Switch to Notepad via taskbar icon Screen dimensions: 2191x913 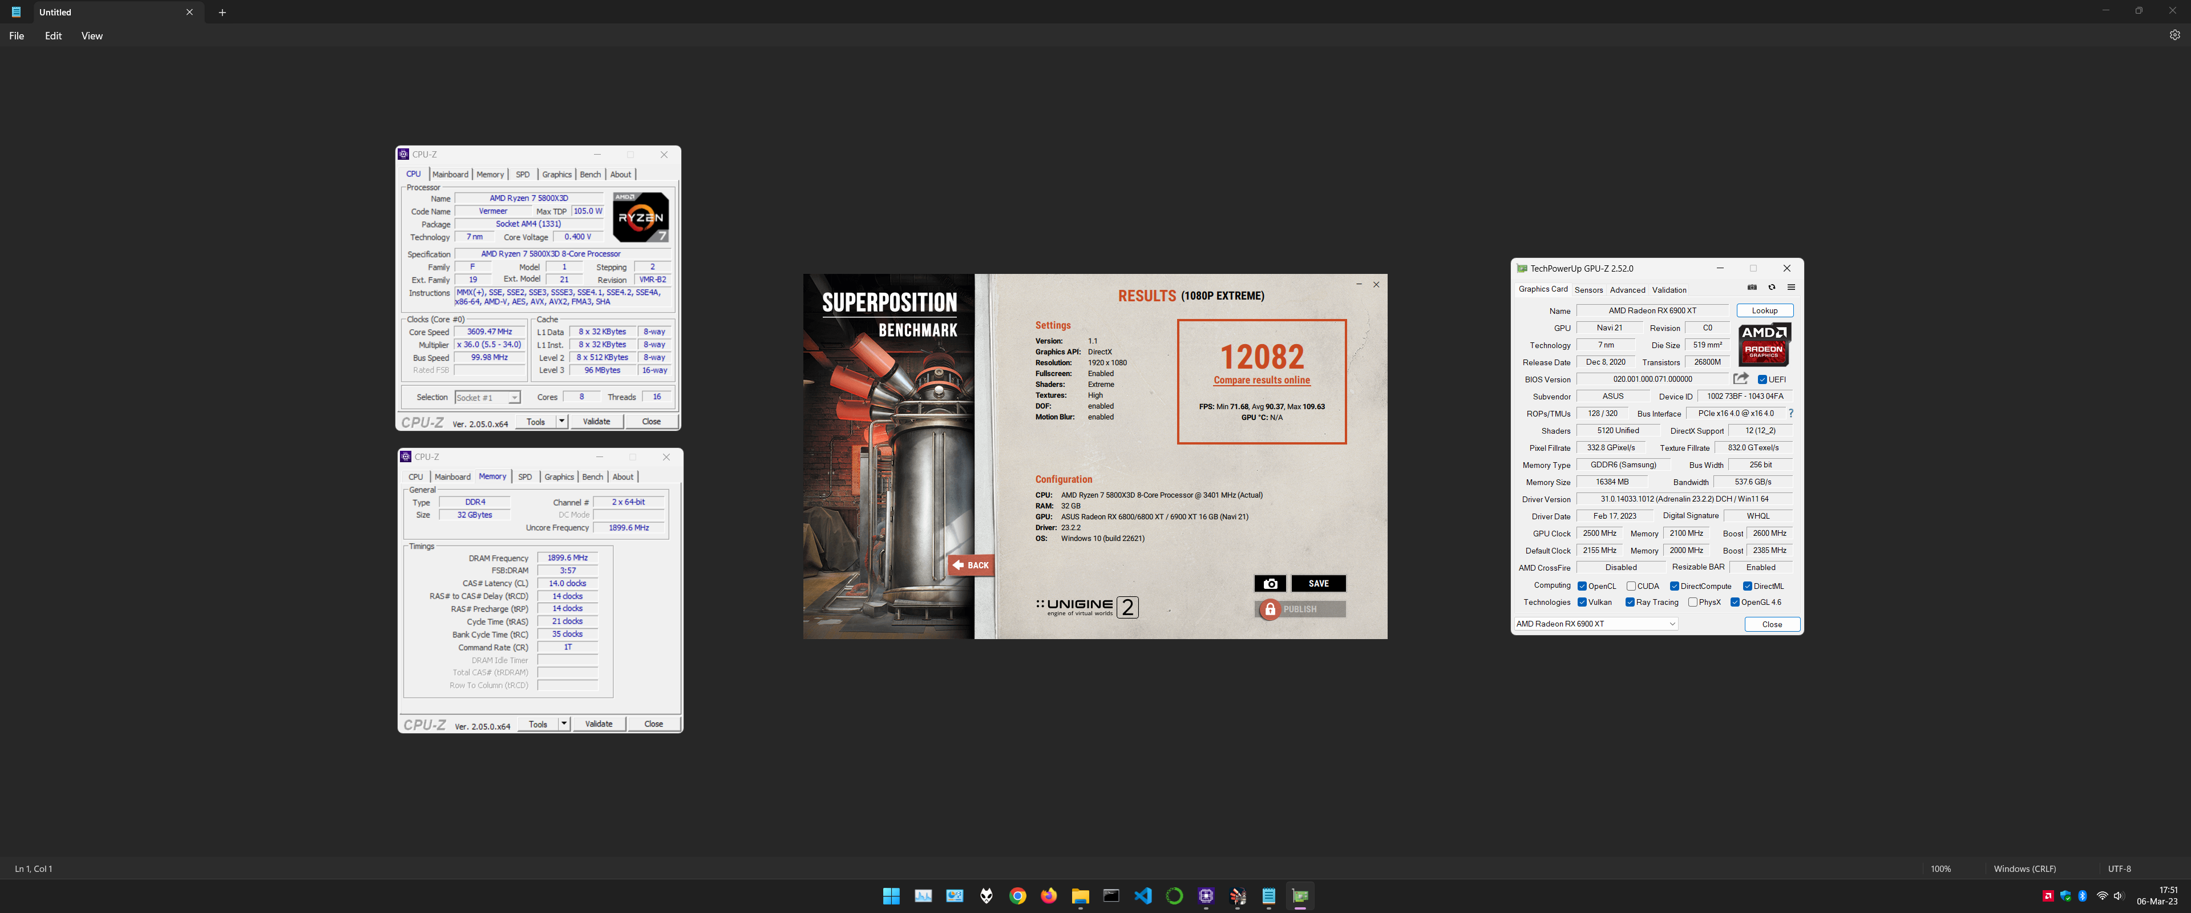tap(1269, 896)
